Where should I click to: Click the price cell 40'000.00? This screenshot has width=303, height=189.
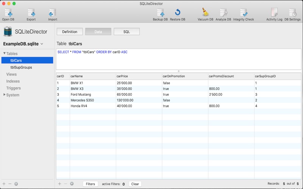pyautogui.click(x=139, y=106)
